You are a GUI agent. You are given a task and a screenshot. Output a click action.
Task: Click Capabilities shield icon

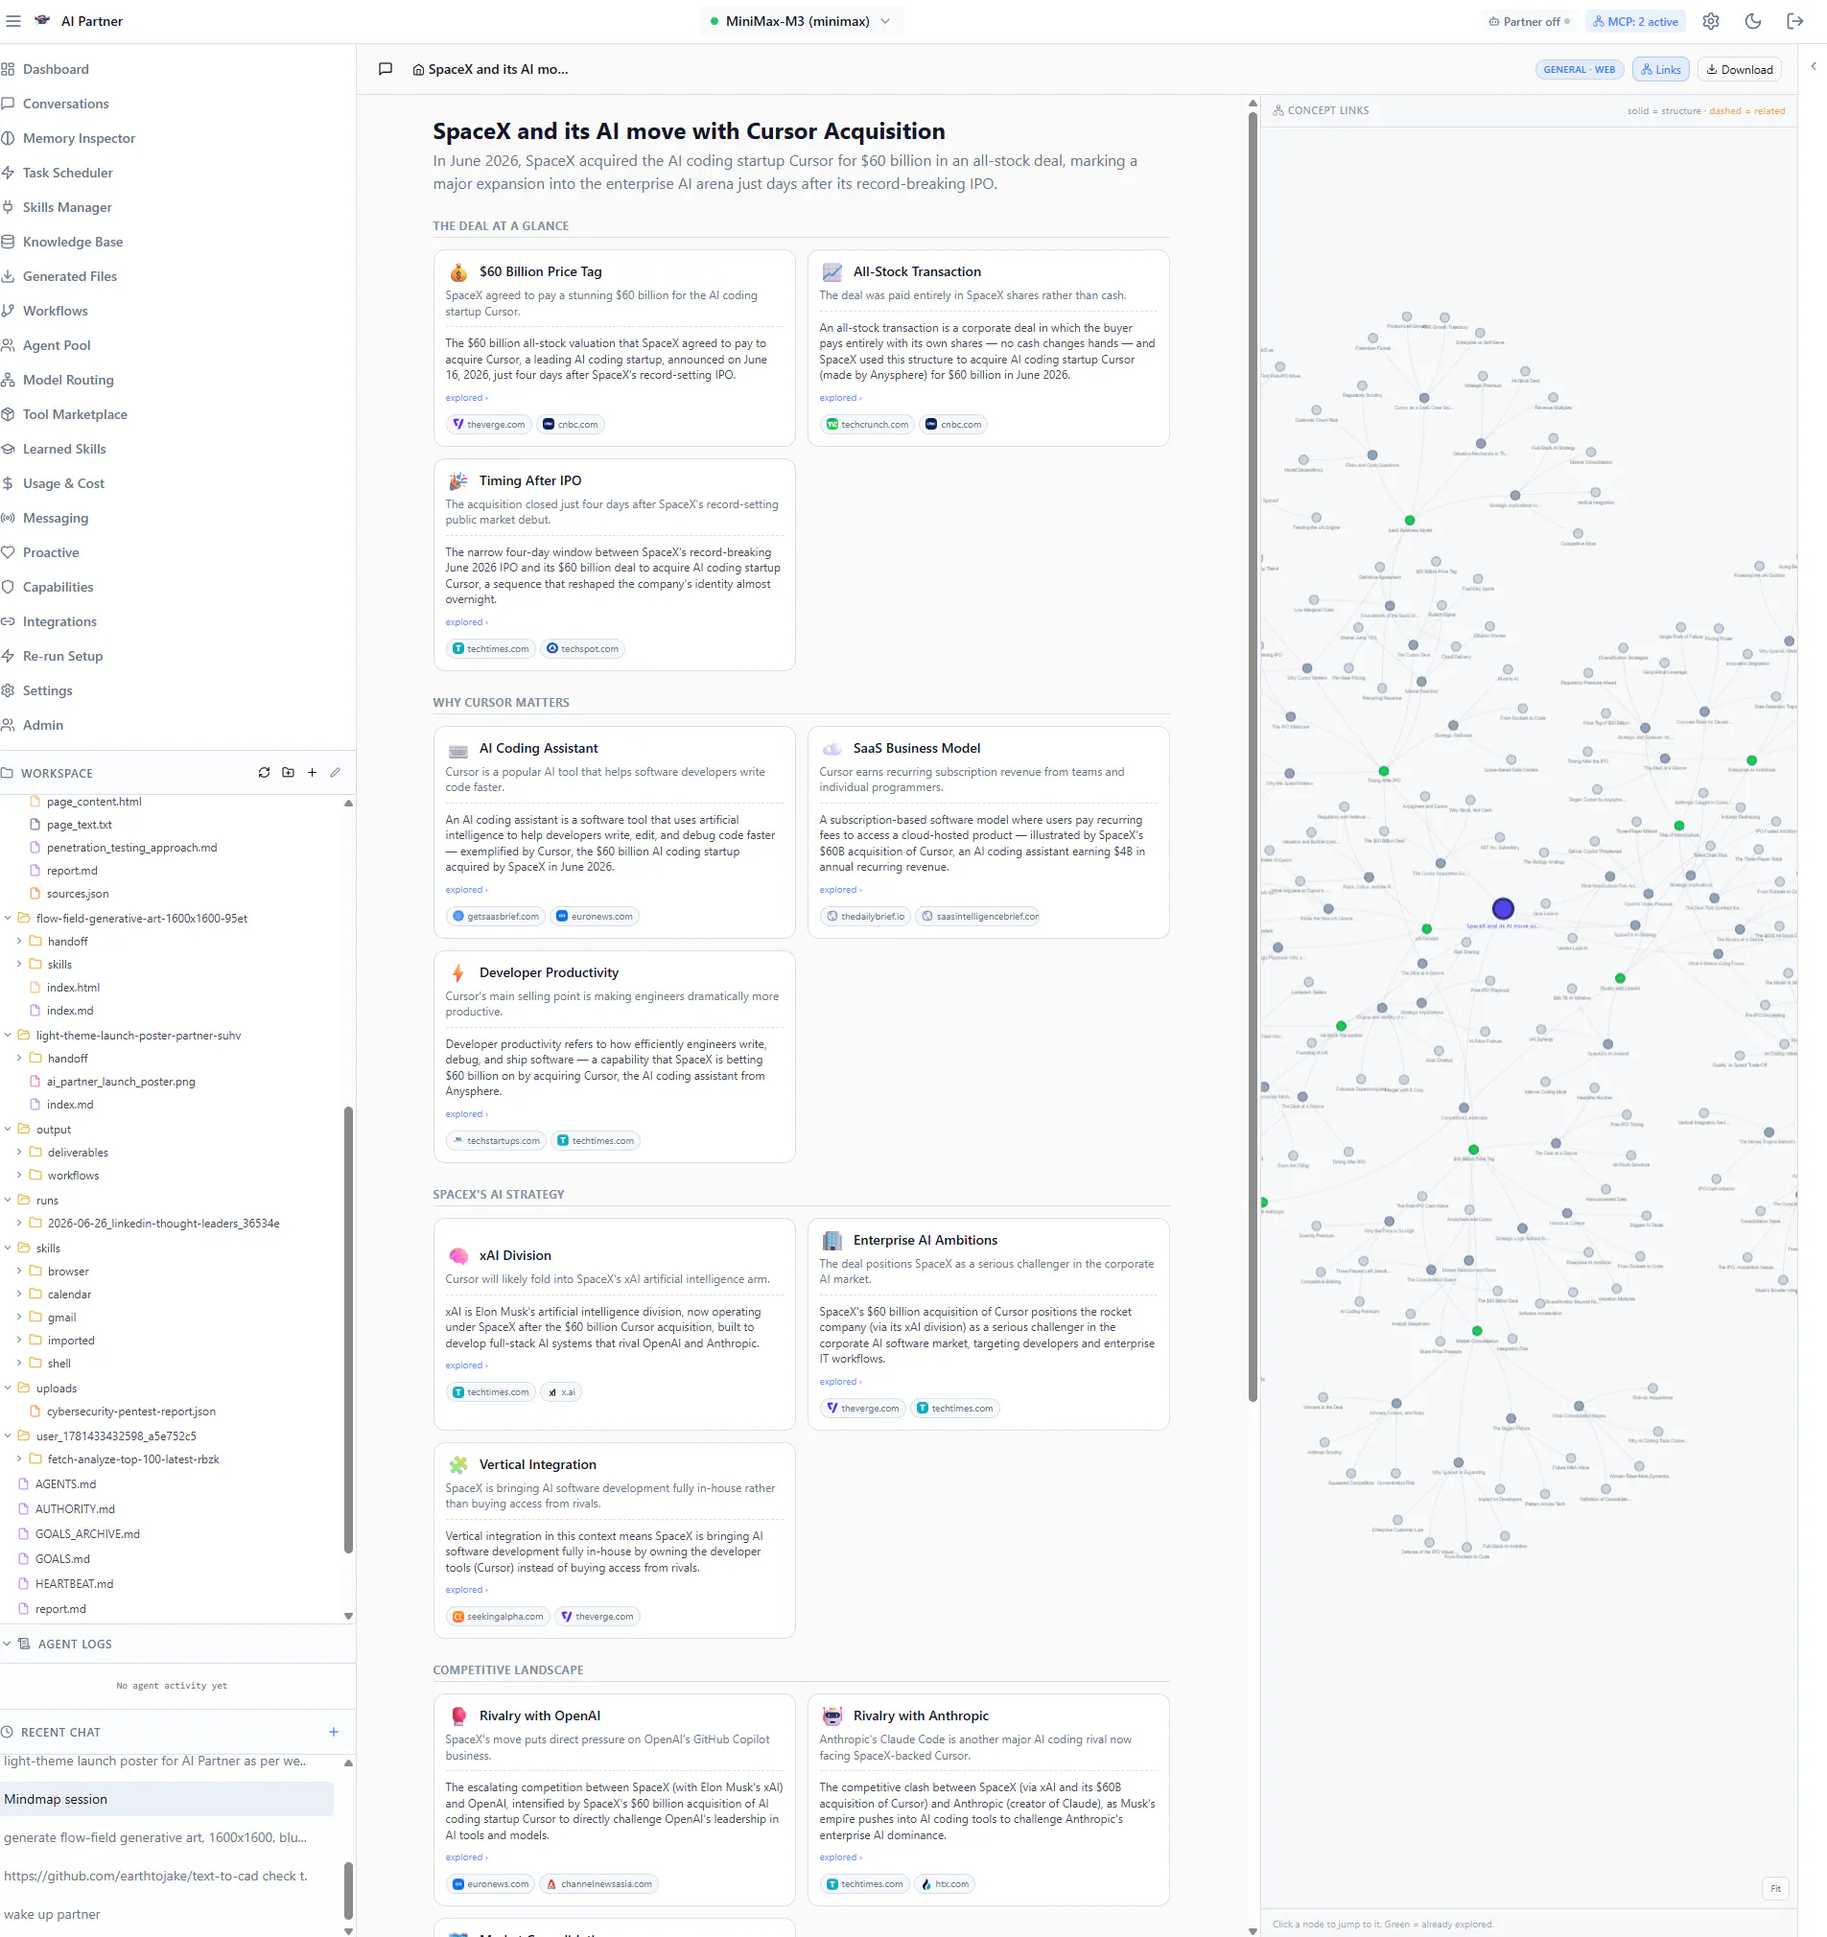pos(8,587)
